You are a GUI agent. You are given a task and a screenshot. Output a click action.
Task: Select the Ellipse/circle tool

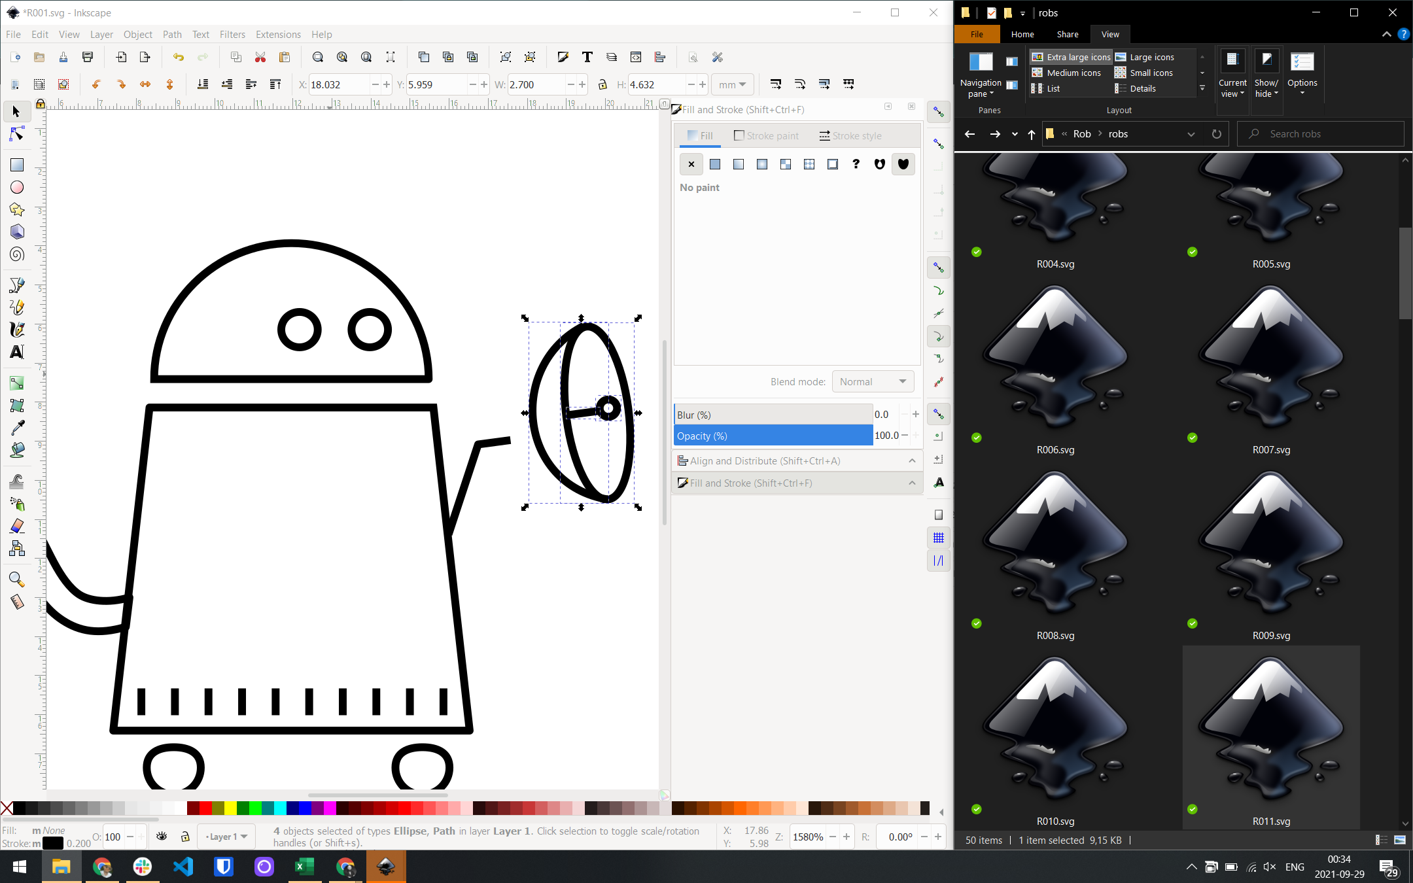tap(17, 187)
